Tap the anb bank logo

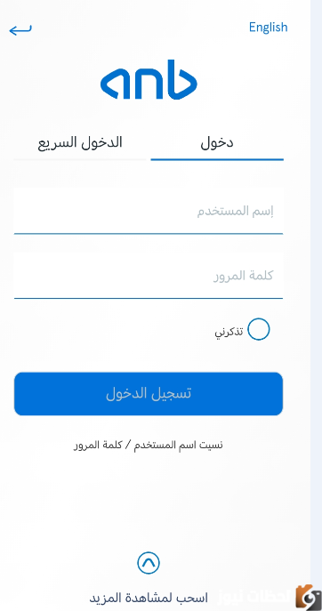point(149,79)
